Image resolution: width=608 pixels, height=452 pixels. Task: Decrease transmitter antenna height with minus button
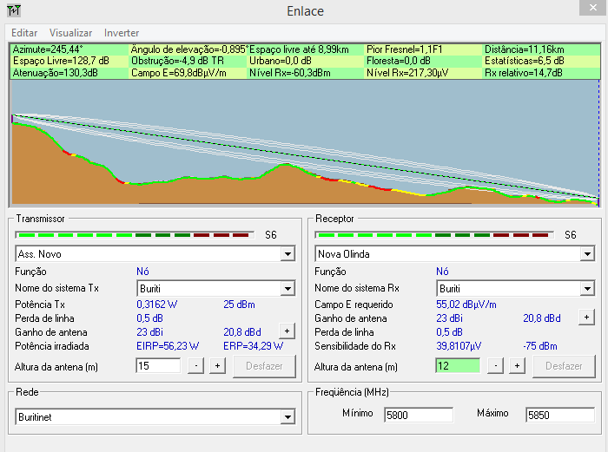tap(196, 366)
